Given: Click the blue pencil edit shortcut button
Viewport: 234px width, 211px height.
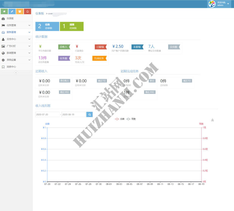Looking at the screenshot, I should coord(12,11).
